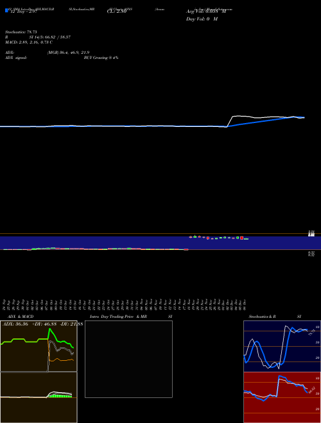Click the blue 12 Day SMA legend square
The width and height of the screenshot is (321, 423).
pos(6,10)
